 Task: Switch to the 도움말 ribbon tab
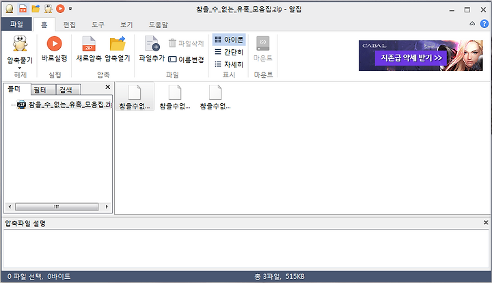(158, 25)
